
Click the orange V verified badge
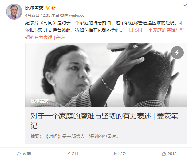[47, 8]
